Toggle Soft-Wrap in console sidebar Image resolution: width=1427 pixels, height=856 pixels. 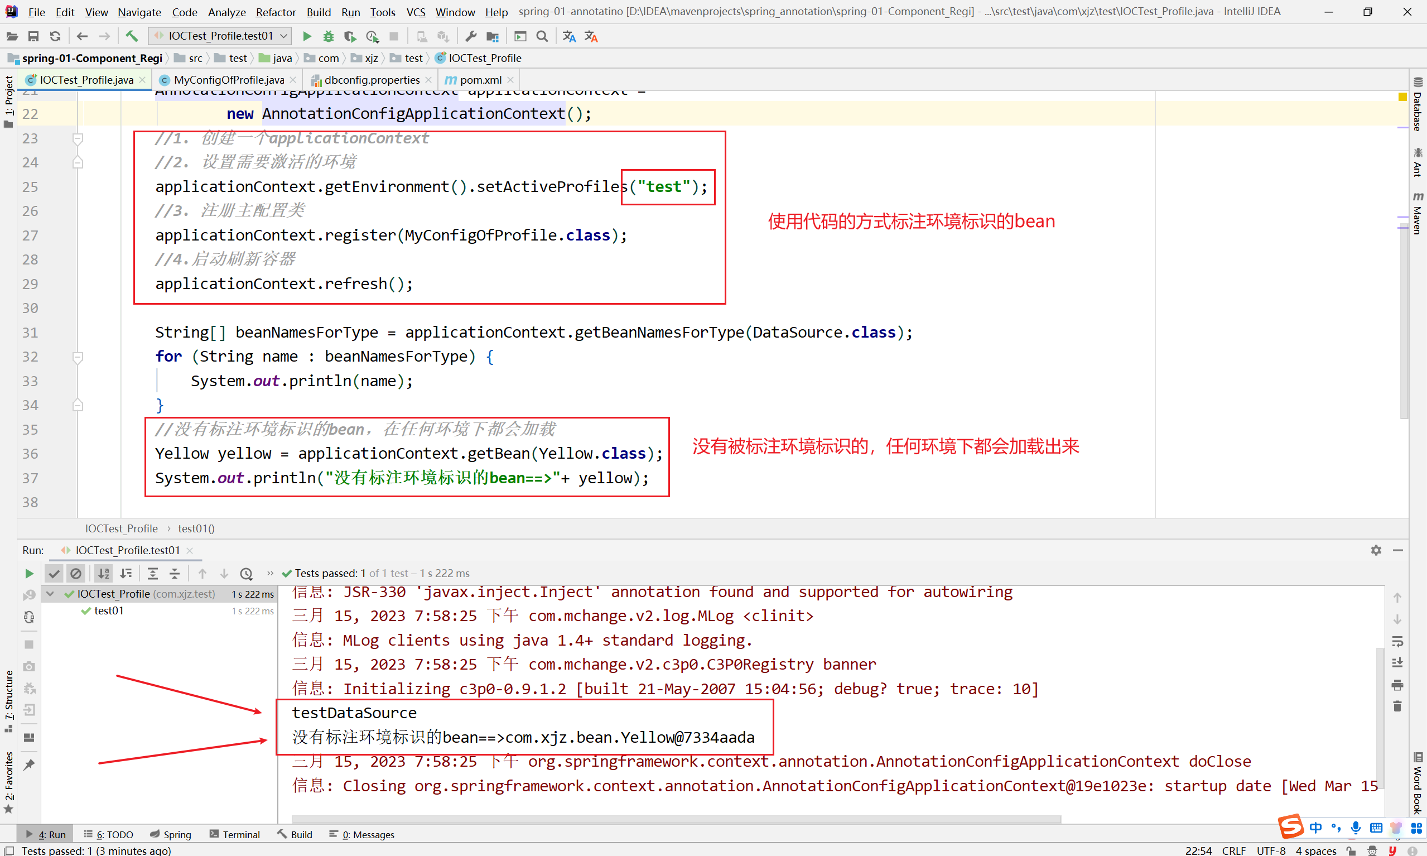coord(1397,641)
